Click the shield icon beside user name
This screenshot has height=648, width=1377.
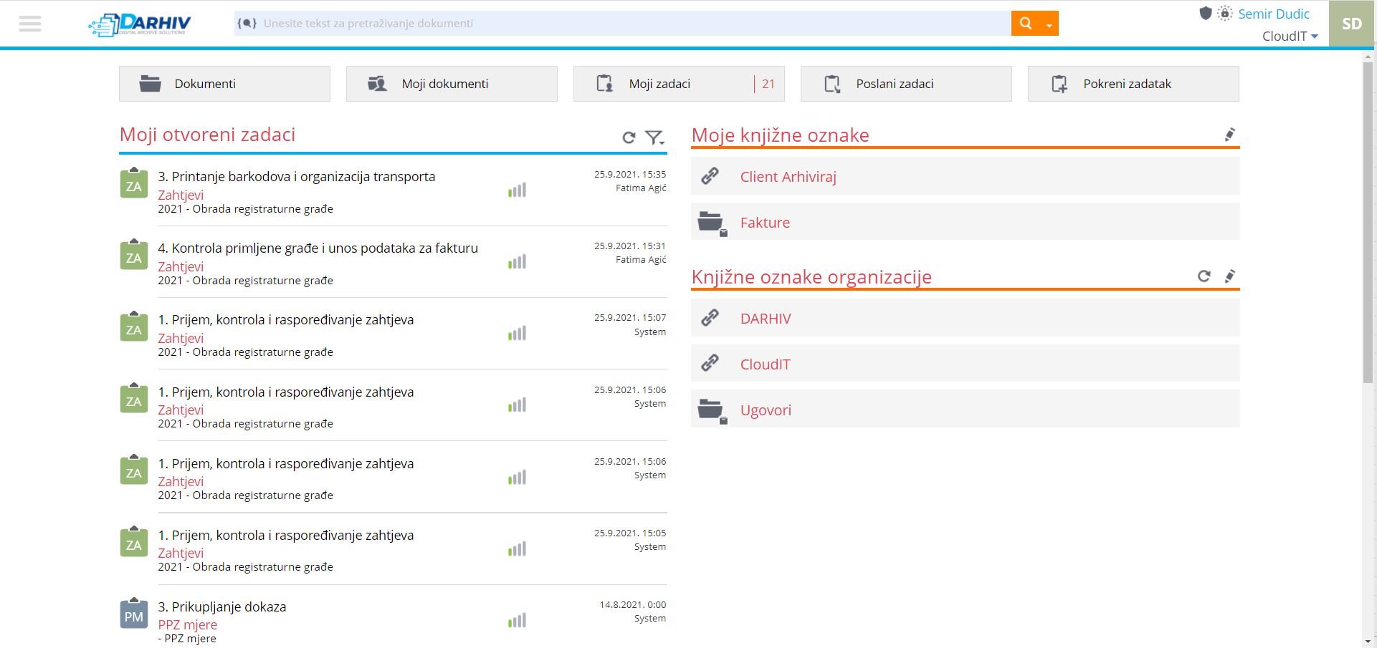click(1205, 14)
